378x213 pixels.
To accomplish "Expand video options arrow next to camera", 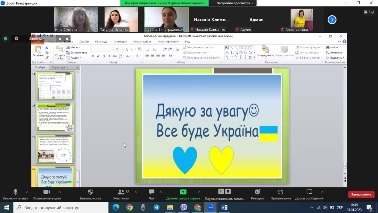I will pos(60,192).
